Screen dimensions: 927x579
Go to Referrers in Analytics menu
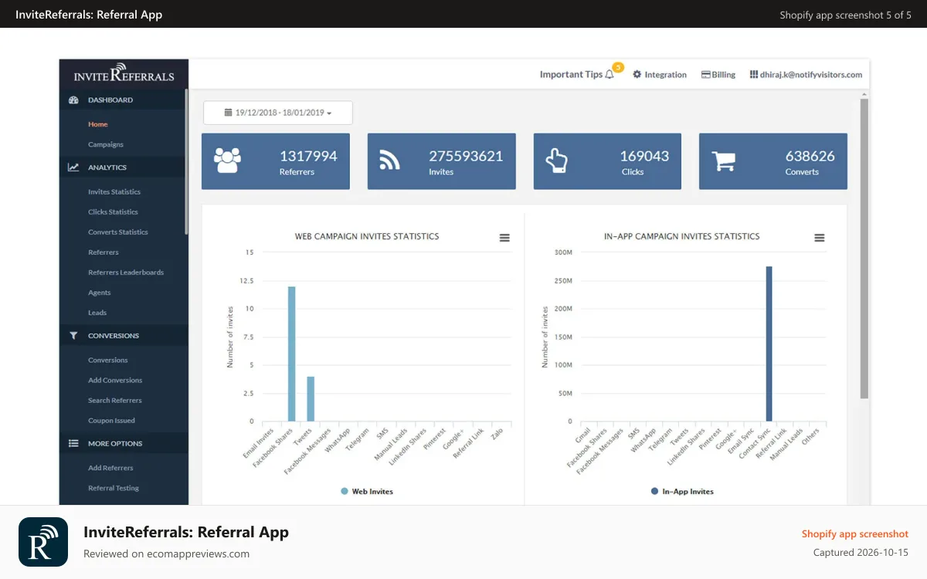tap(104, 252)
